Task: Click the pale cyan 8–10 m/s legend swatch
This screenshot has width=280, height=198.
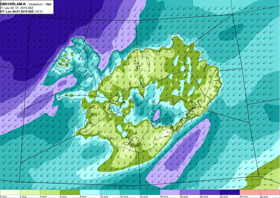Action: (90, 192)
